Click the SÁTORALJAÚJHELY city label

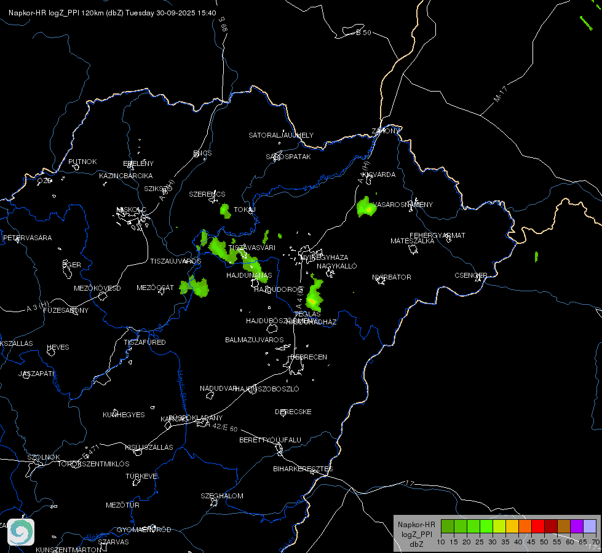[281, 135]
